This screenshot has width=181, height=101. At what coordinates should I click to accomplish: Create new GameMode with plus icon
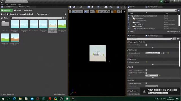[x=166, y=53]
